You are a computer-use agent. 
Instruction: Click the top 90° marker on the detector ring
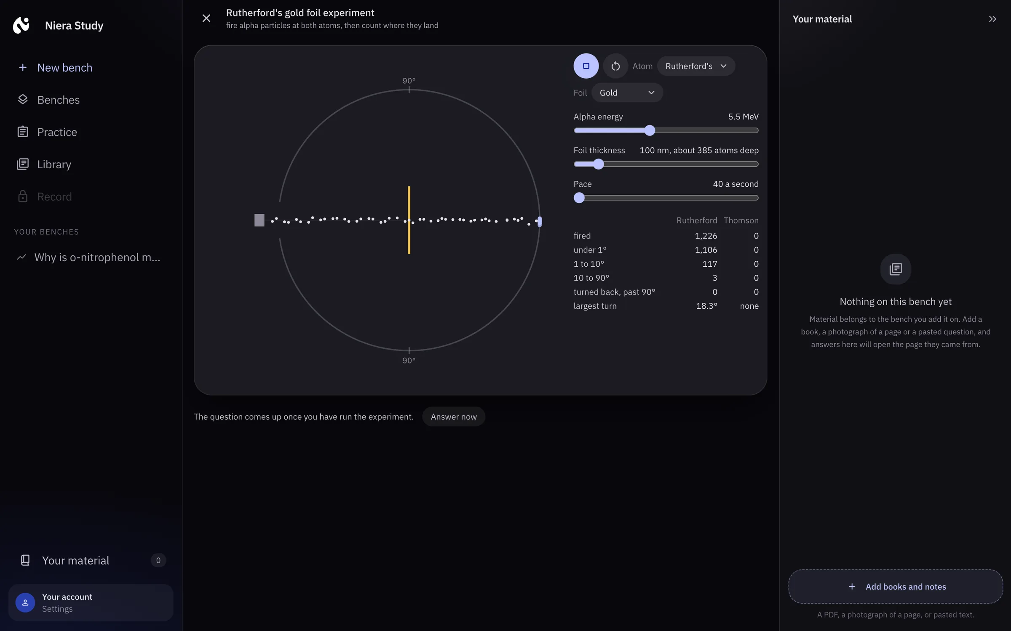[409, 81]
